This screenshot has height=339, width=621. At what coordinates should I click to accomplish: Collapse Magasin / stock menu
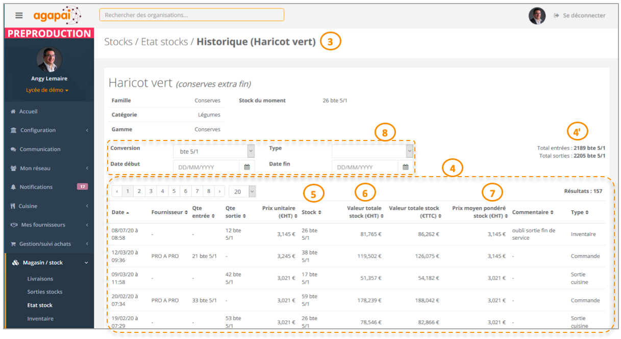tap(49, 263)
